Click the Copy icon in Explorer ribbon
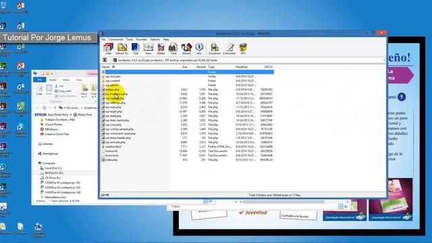 tap(39, 90)
